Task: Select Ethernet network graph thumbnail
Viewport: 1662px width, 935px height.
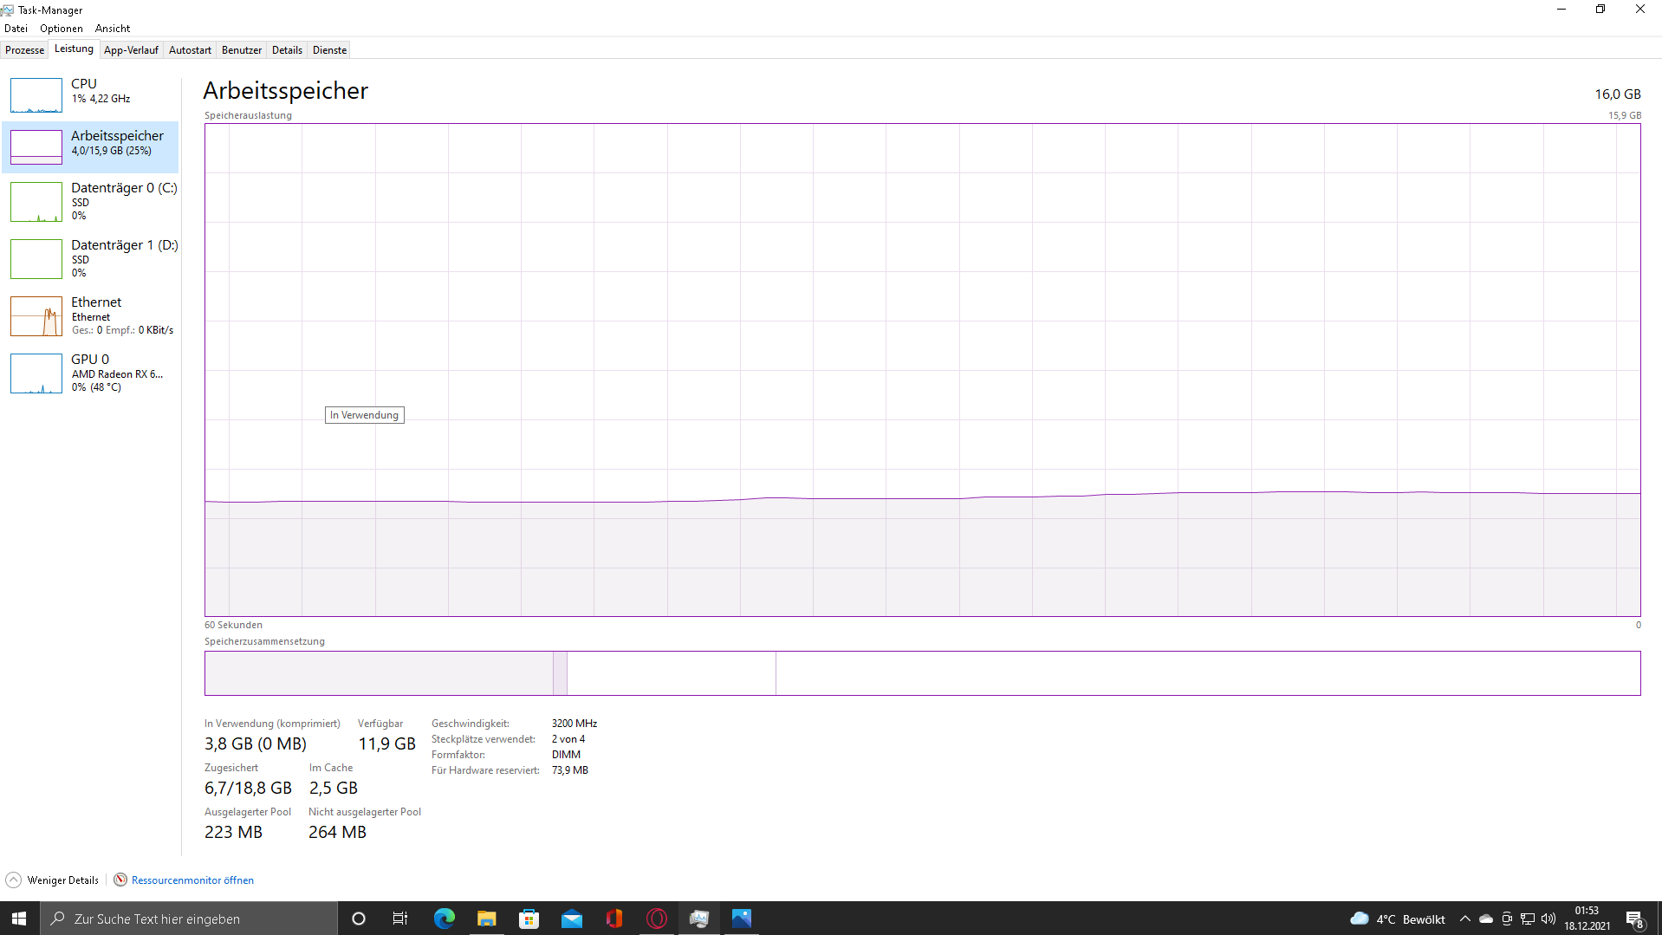Action: tap(36, 316)
